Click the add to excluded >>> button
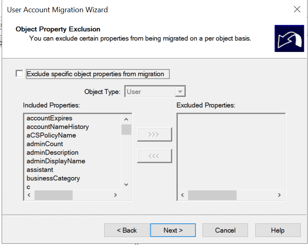This screenshot has height=245, width=308. click(155, 135)
